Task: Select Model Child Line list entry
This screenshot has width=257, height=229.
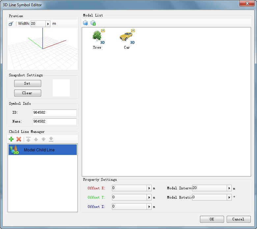Action: [x=43, y=150]
